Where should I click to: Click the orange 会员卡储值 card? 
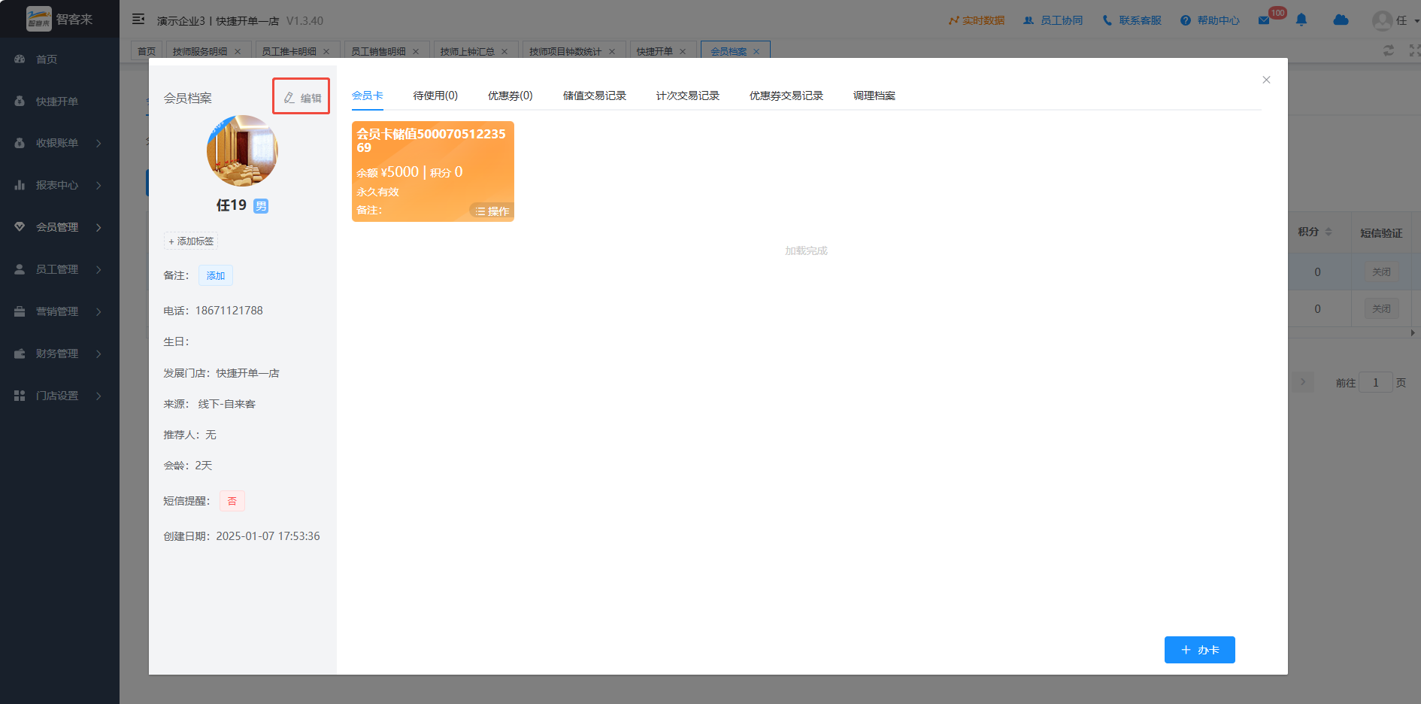tap(433, 171)
